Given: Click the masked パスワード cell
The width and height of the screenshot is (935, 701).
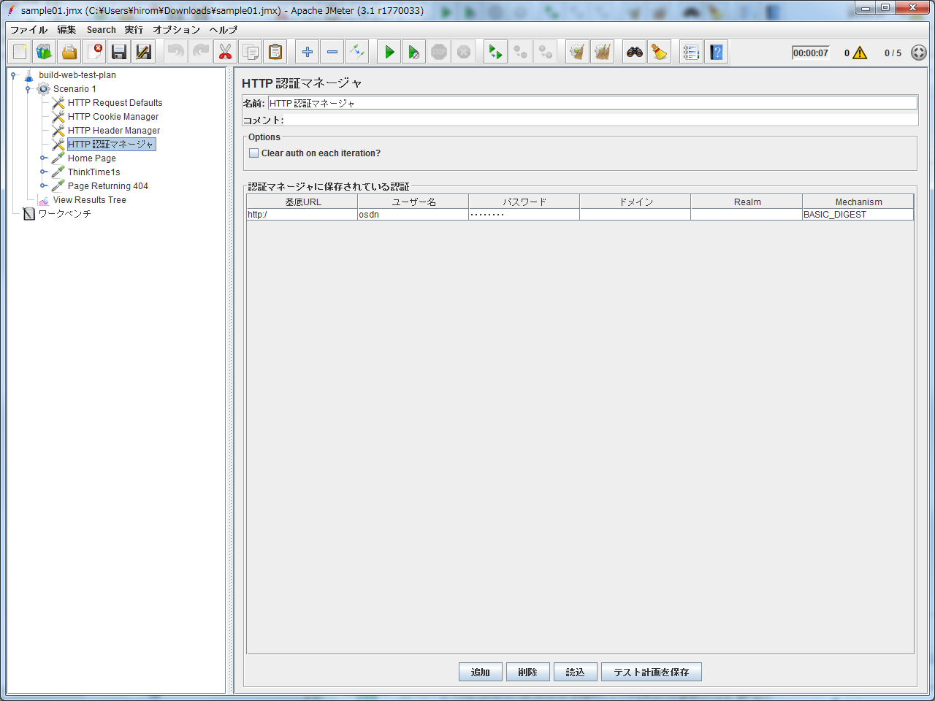Looking at the screenshot, I should [524, 215].
